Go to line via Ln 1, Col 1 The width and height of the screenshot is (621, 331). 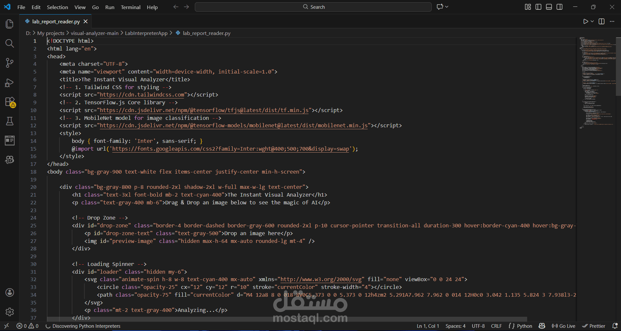428,326
